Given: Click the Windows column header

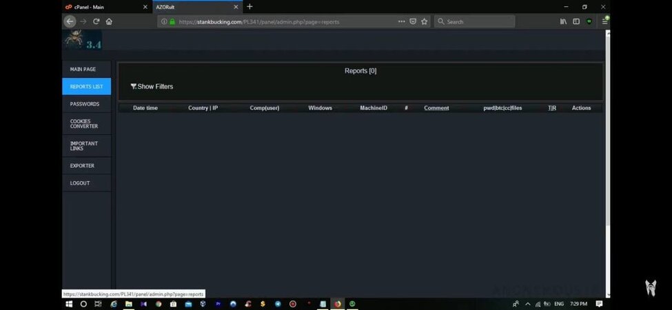Looking at the screenshot, I should pyautogui.click(x=320, y=108).
